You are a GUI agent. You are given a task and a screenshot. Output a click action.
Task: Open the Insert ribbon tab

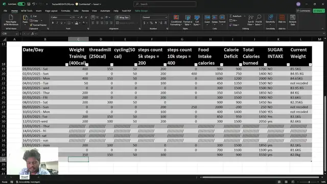[39, 11]
